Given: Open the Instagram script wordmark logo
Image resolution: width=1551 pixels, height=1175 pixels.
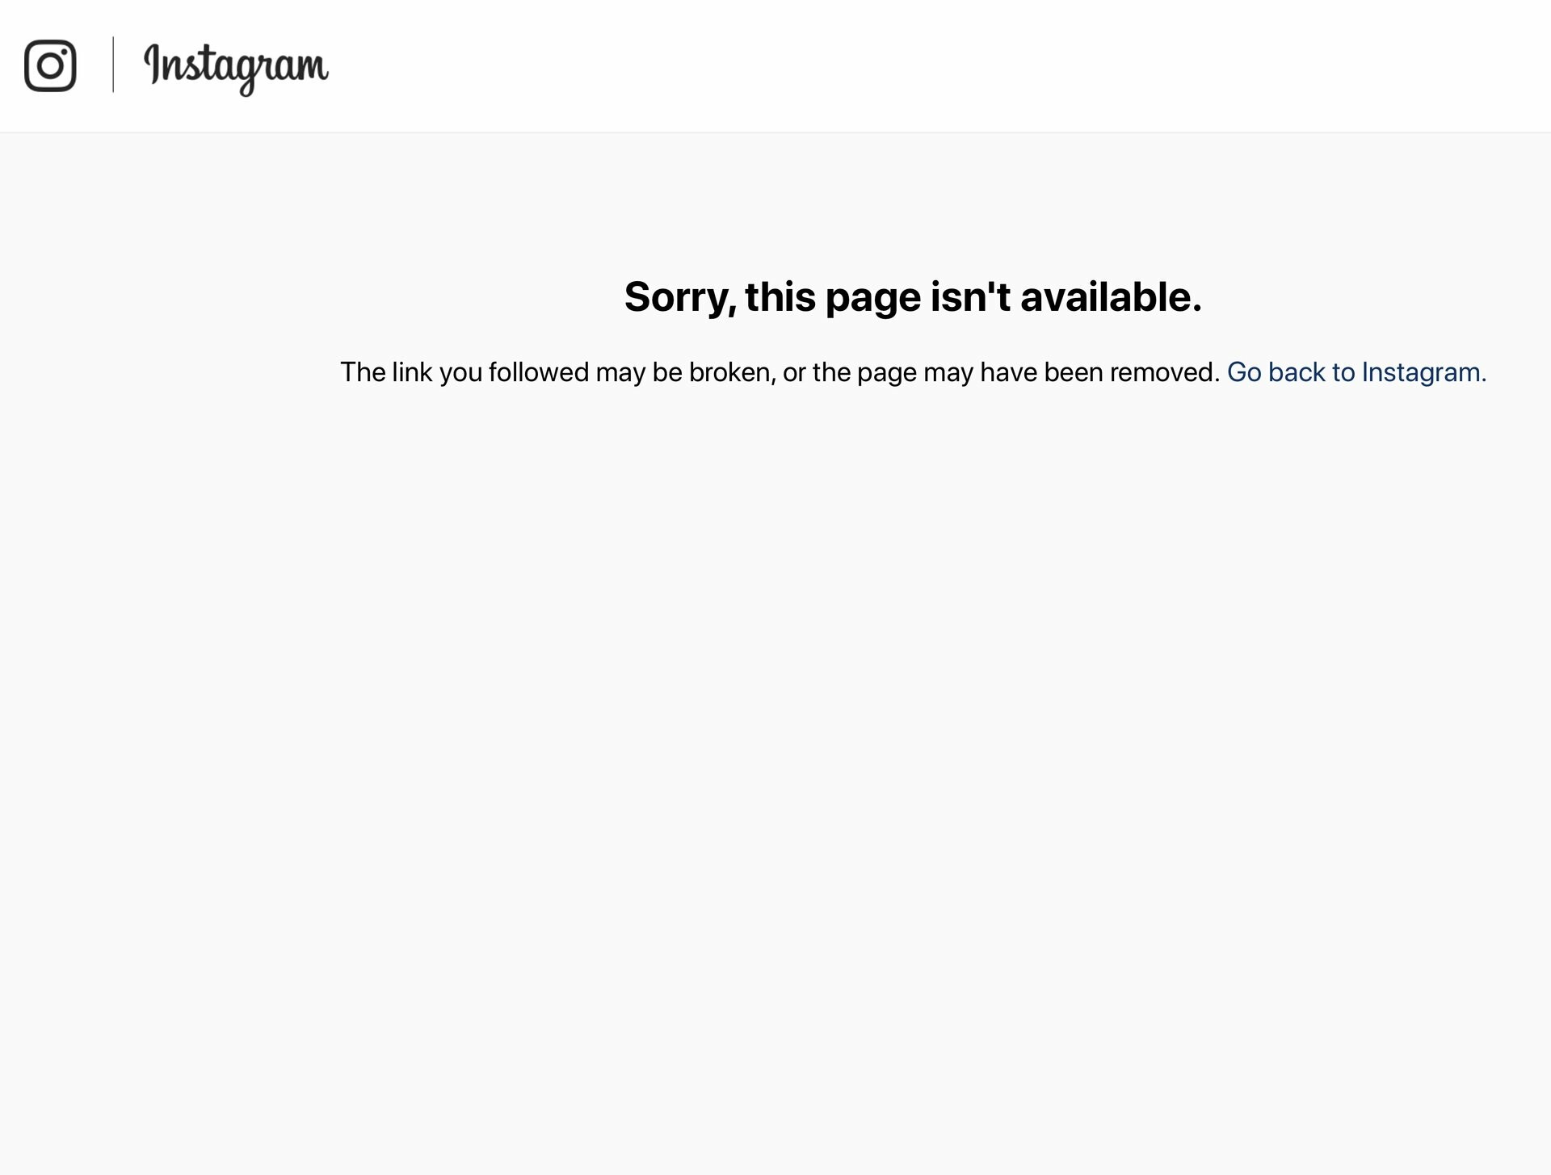Looking at the screenshot, I should [236, 68].
